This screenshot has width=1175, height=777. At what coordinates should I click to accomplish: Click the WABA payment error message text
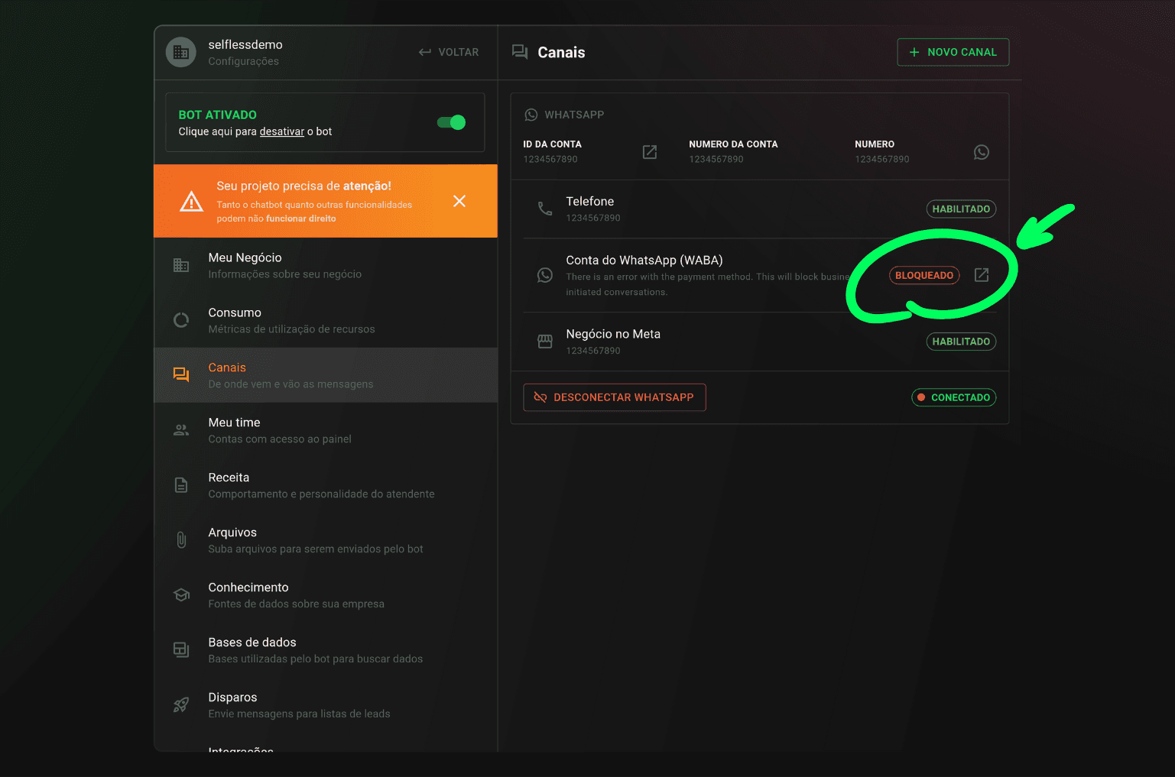coord(707,284)
